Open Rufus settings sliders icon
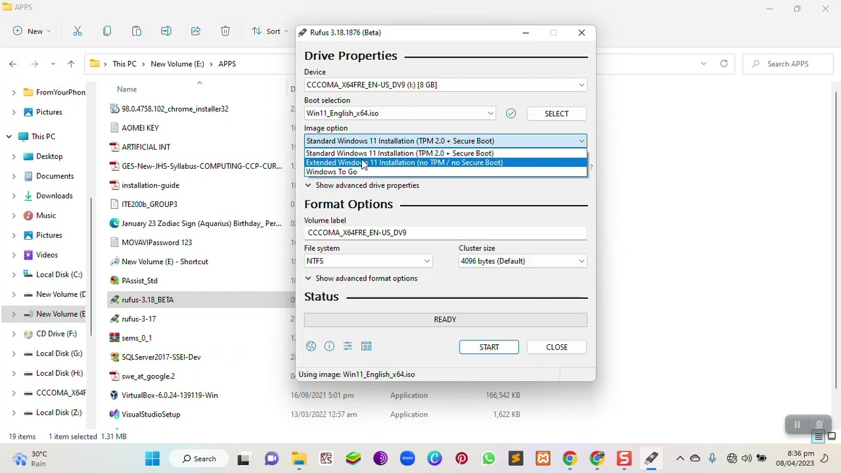The image size is (841, 473). (348, 346)
